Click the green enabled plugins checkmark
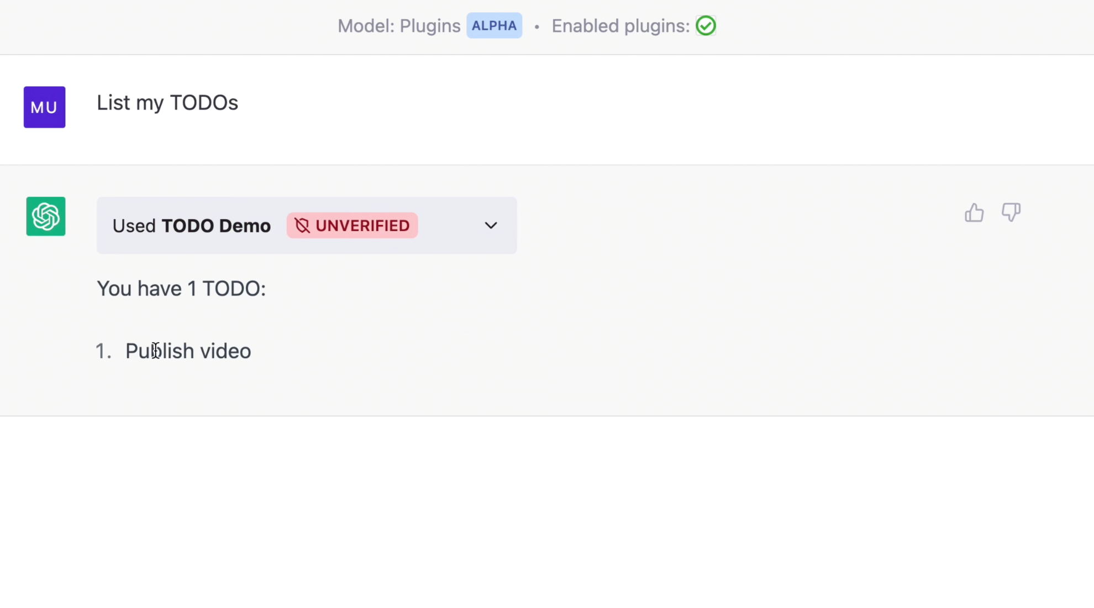Viewport: 1094px width, 608px height. click(x=706, y=25)
